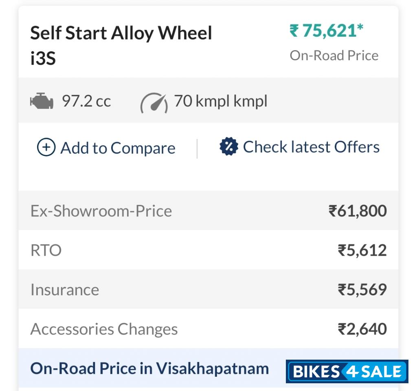The width and height of the screenshot is (417, 391).
Task: Click the ₹5,612 RTO amount
Action: [362, 250]
